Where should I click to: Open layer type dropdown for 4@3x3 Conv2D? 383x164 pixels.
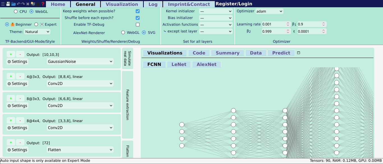point(80,84)
